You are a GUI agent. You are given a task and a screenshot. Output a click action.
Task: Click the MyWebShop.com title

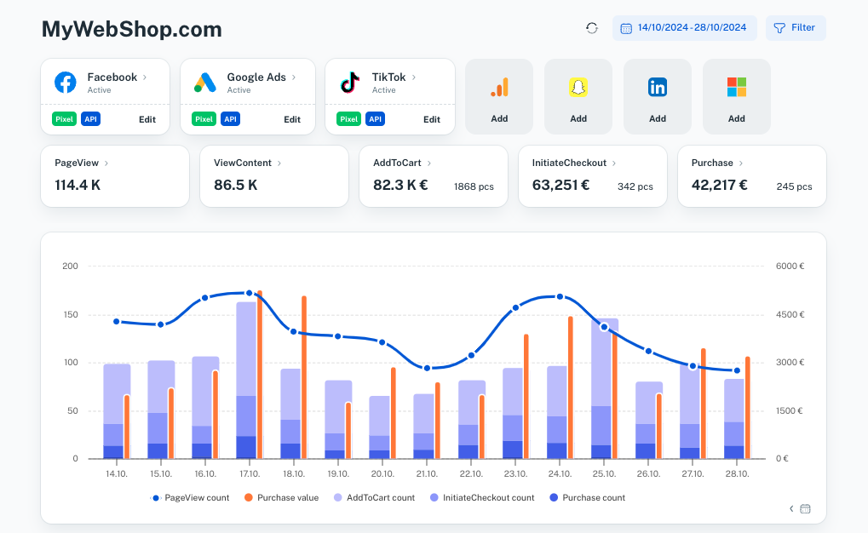coord(132,29)
